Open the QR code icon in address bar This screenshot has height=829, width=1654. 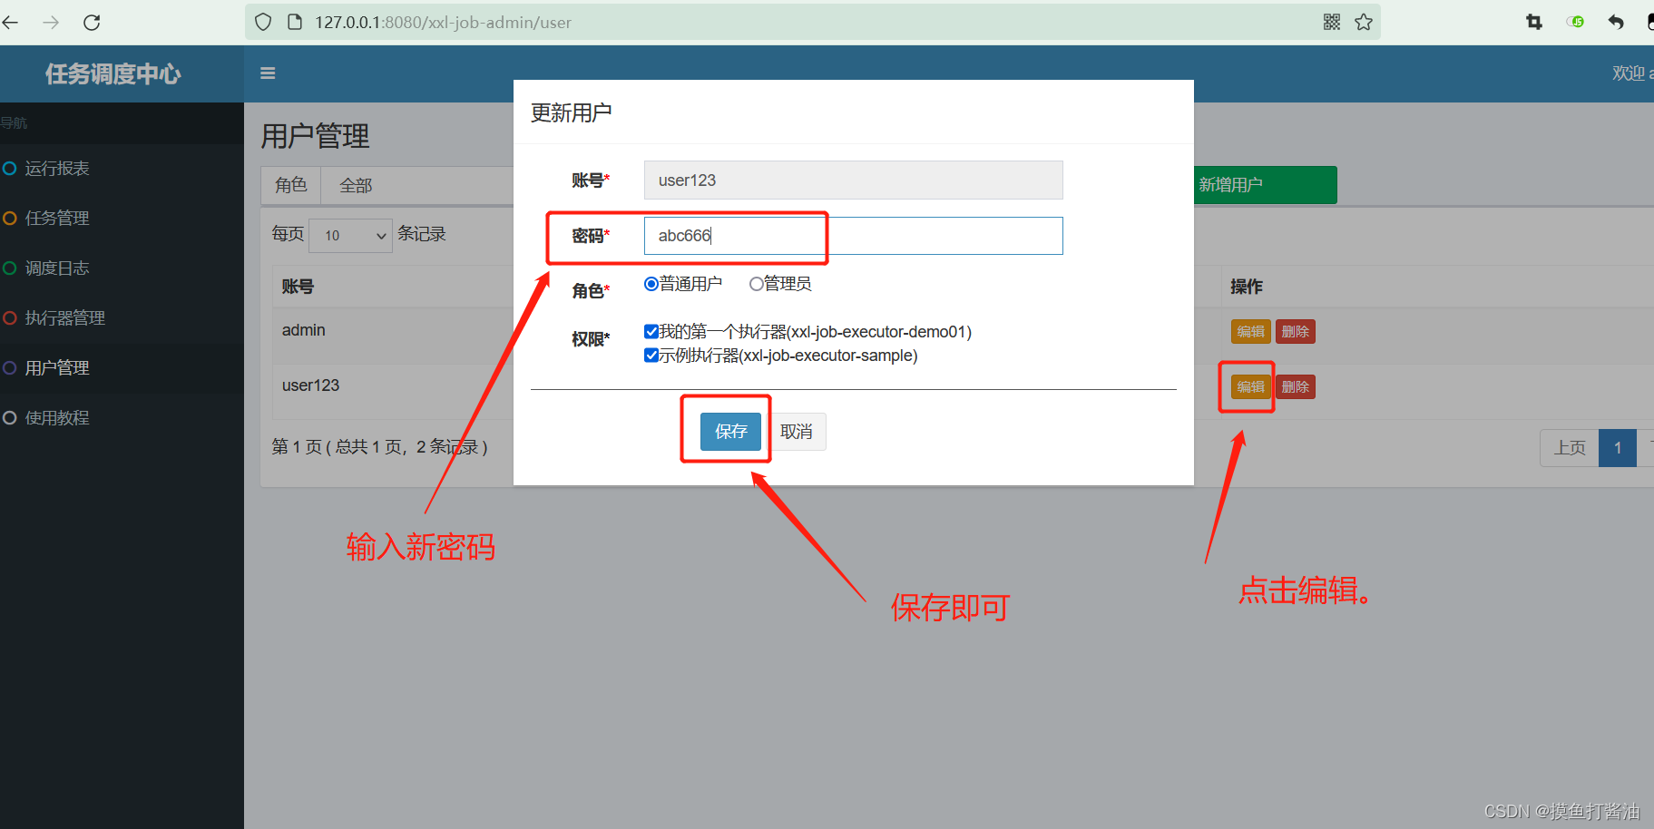(x=1332, y=22)
